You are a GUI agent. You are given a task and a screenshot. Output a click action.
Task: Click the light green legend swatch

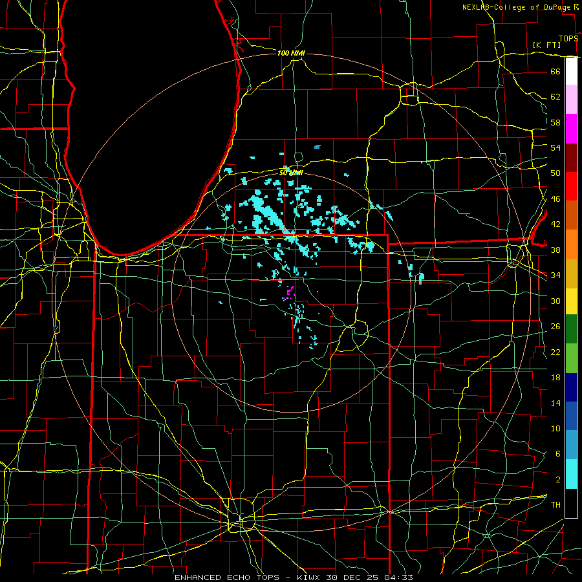[571, 358]
